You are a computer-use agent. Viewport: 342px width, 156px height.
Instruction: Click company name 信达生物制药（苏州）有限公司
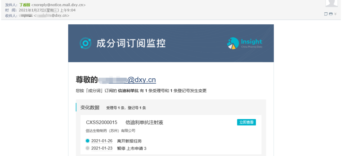(x=111, y=130)
